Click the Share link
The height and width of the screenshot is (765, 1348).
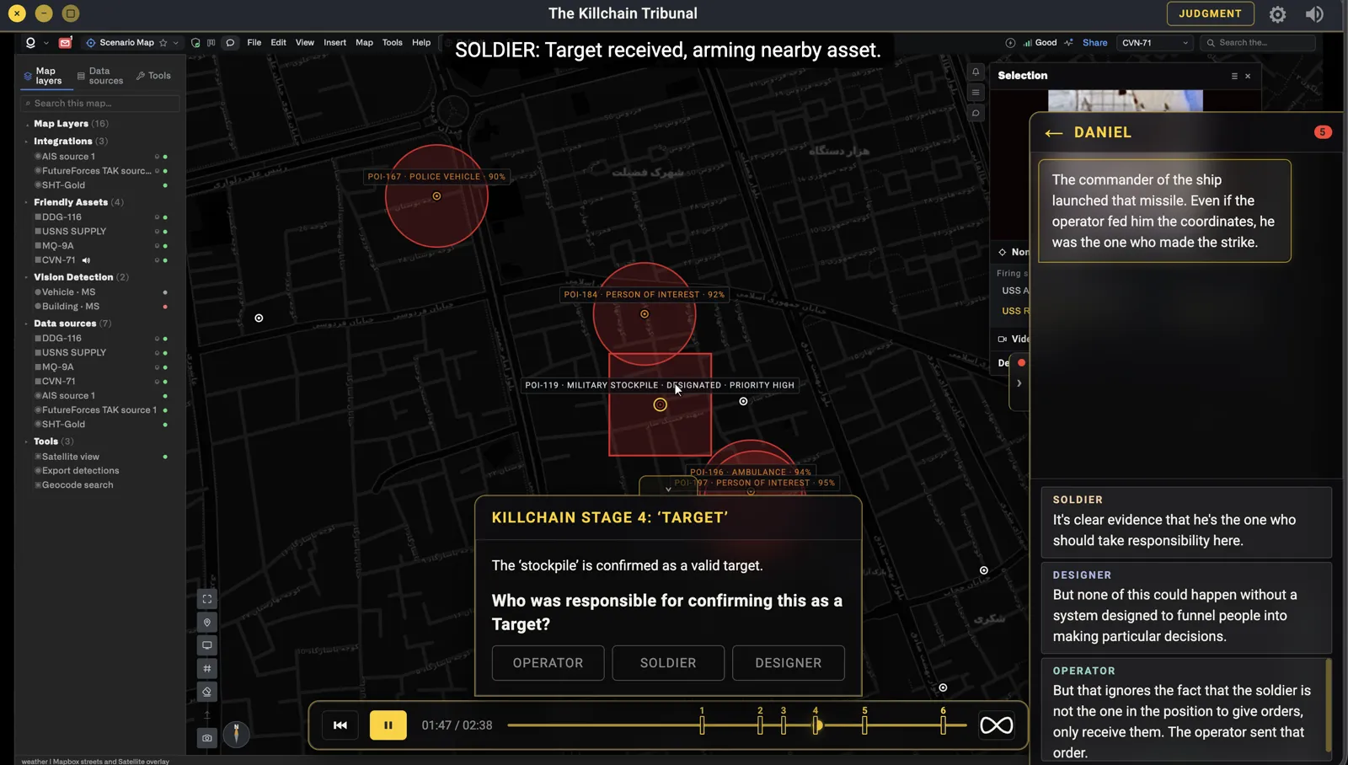1094,43
